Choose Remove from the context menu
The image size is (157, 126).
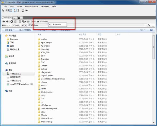(x=57, y=25)
